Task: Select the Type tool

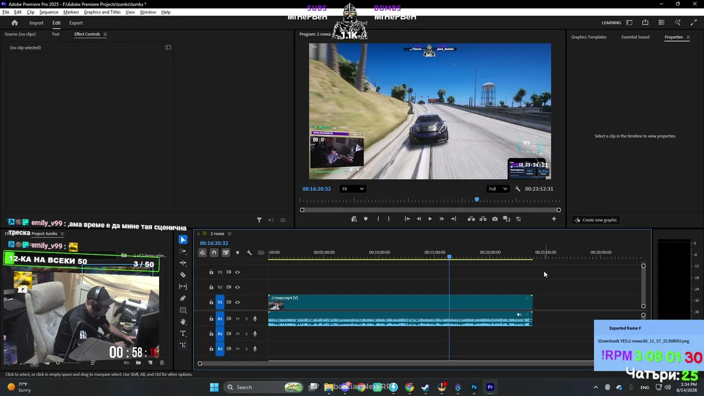Action: click(183, 334)
